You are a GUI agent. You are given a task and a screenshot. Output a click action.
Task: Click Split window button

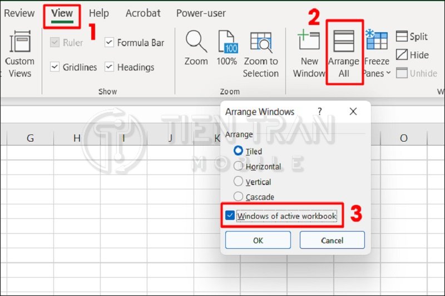pyautogui.click(x=412, y=37)
